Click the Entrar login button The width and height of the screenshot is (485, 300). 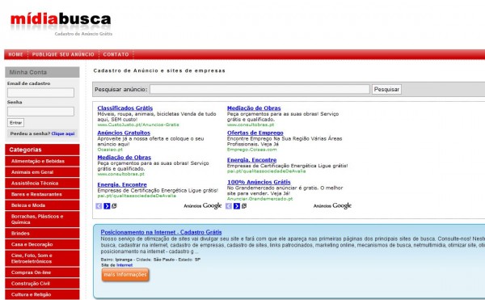16,123
